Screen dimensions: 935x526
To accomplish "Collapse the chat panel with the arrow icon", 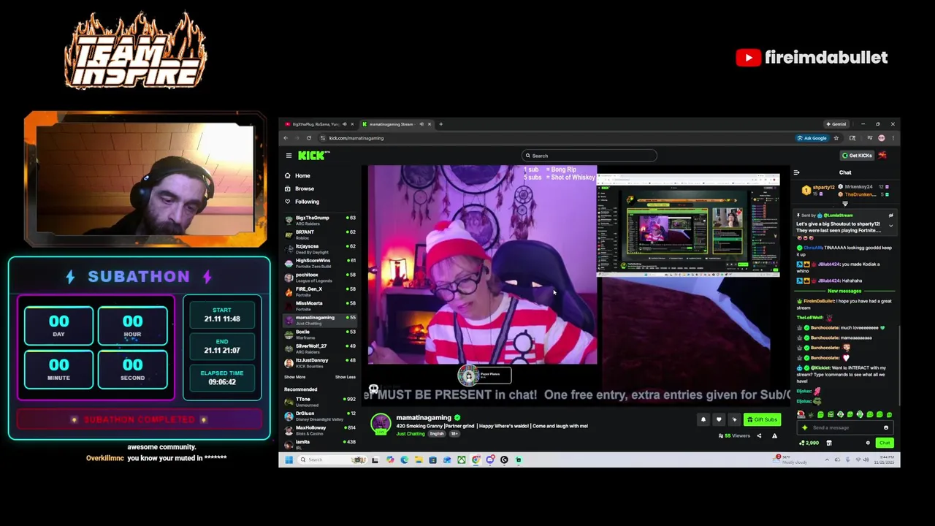I will click(796, 172).
